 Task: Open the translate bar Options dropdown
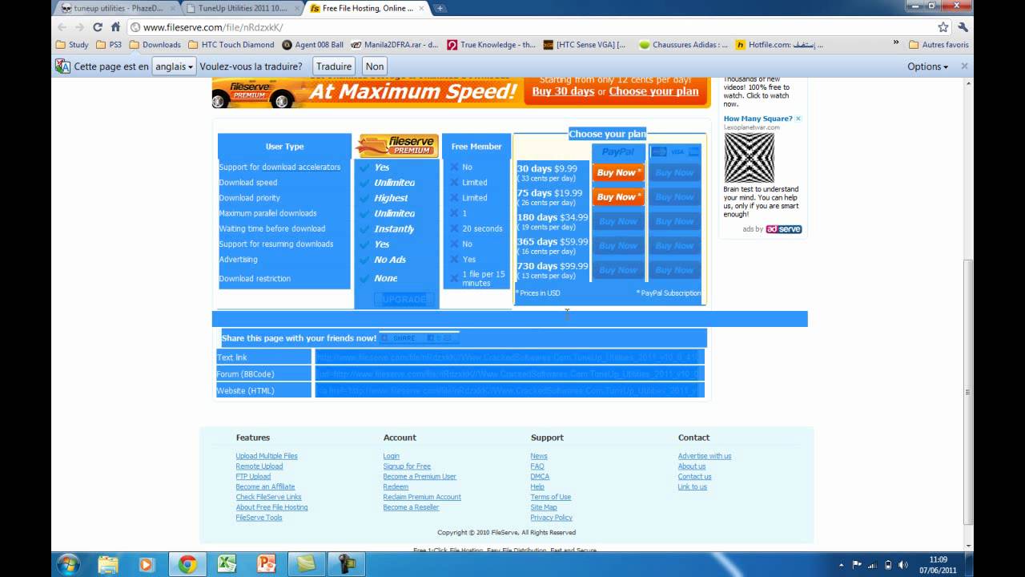927,67
